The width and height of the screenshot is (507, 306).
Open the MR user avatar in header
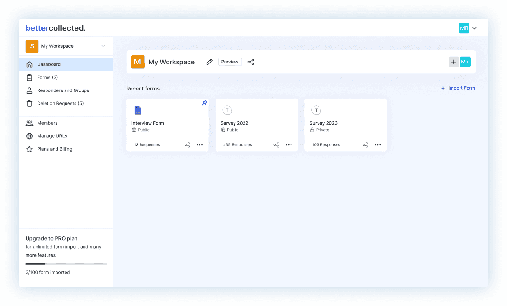tap(464, 28)
